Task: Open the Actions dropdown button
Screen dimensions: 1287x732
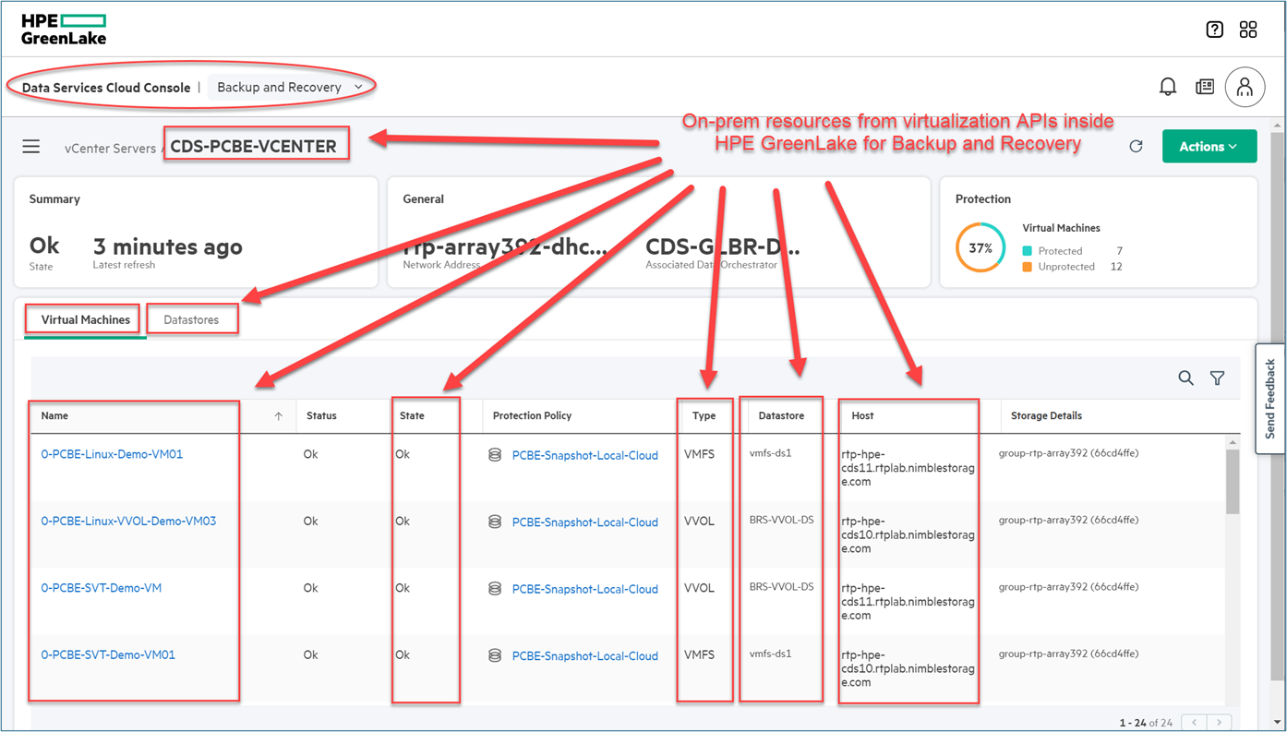Action: (1209, 146)
